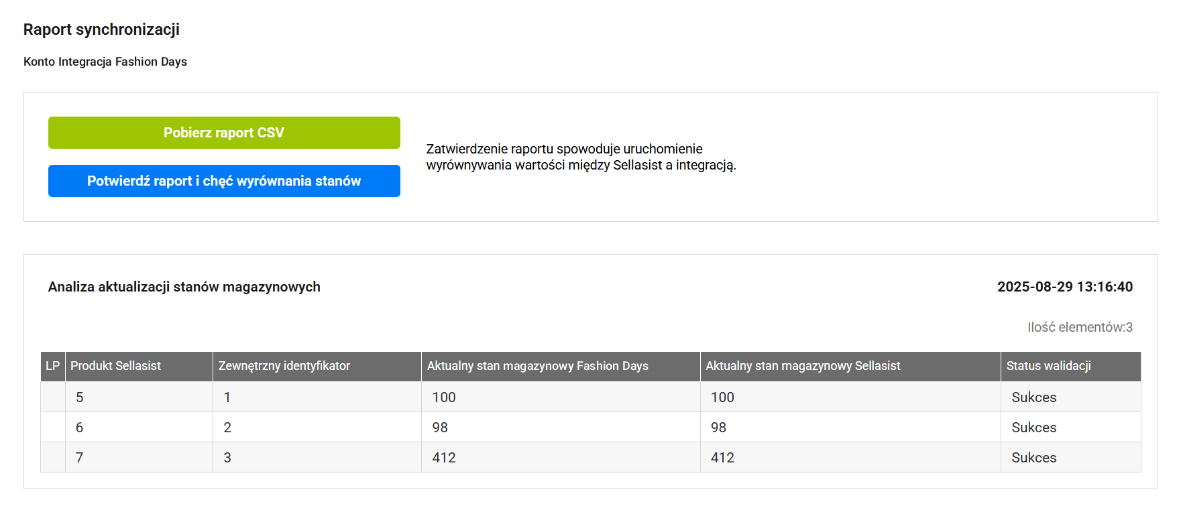Select the 98 value in Fashion Days column
Screen dimensions: 1179x510
click(x=440, y=428)
